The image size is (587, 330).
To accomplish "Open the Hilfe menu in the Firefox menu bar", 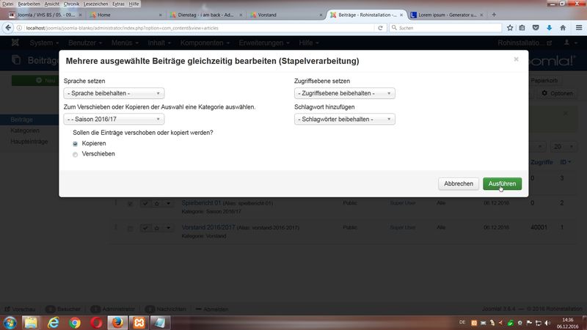I will tap(134, 4).
